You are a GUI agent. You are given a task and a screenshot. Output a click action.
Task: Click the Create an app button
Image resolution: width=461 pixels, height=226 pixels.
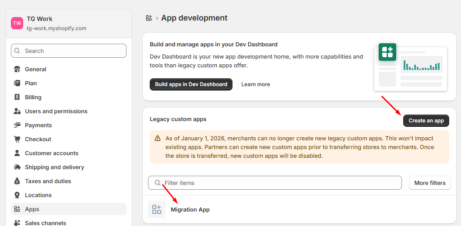click(x=426, y=121)
